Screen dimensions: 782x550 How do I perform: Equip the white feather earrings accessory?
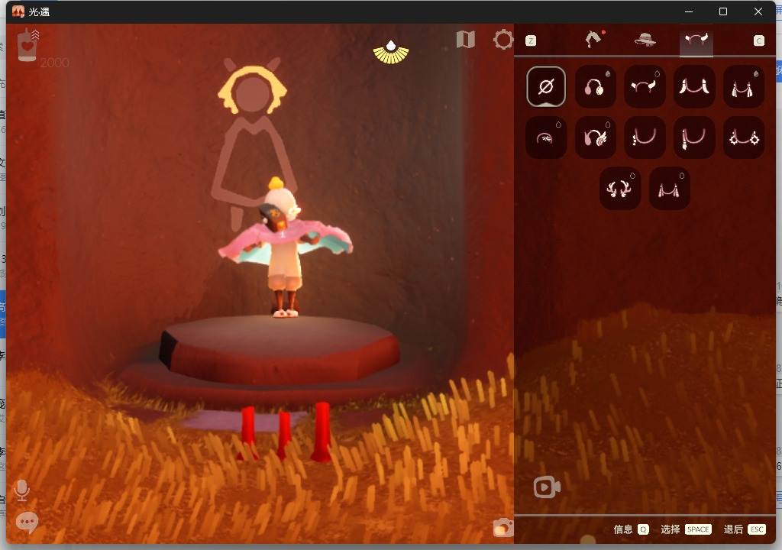point(693,86)
